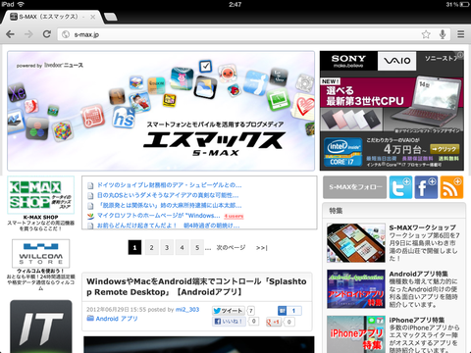Select the S-MAX (エスマックス) tab

(52, 17)
